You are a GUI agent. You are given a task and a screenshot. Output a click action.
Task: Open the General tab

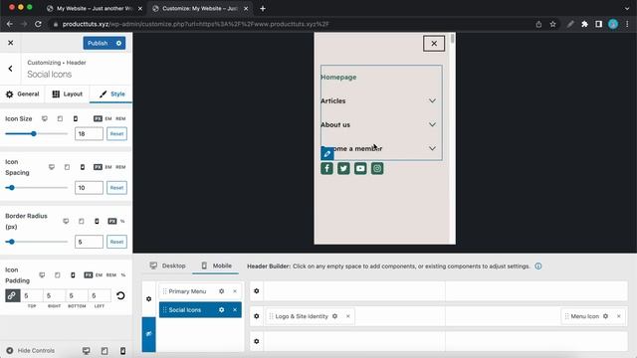pos(22,94)
